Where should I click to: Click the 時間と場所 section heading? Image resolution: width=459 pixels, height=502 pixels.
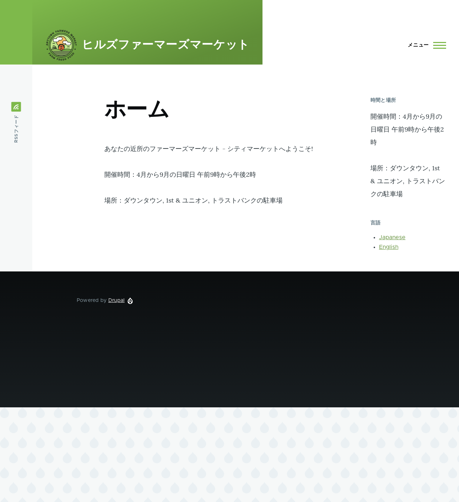(383, 100)
